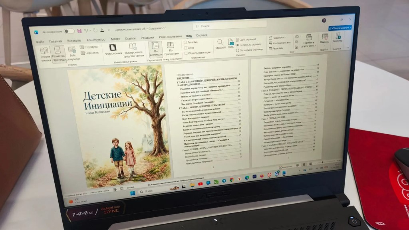Select Одна страница zoom option
The image size is (409, 230).
[x=246, y=40]
